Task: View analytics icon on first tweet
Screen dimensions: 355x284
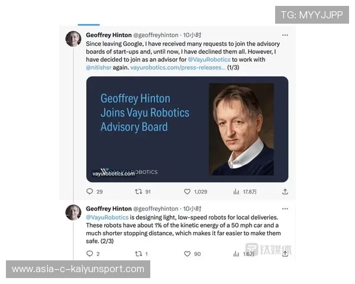Action: (x=236, y=192)
